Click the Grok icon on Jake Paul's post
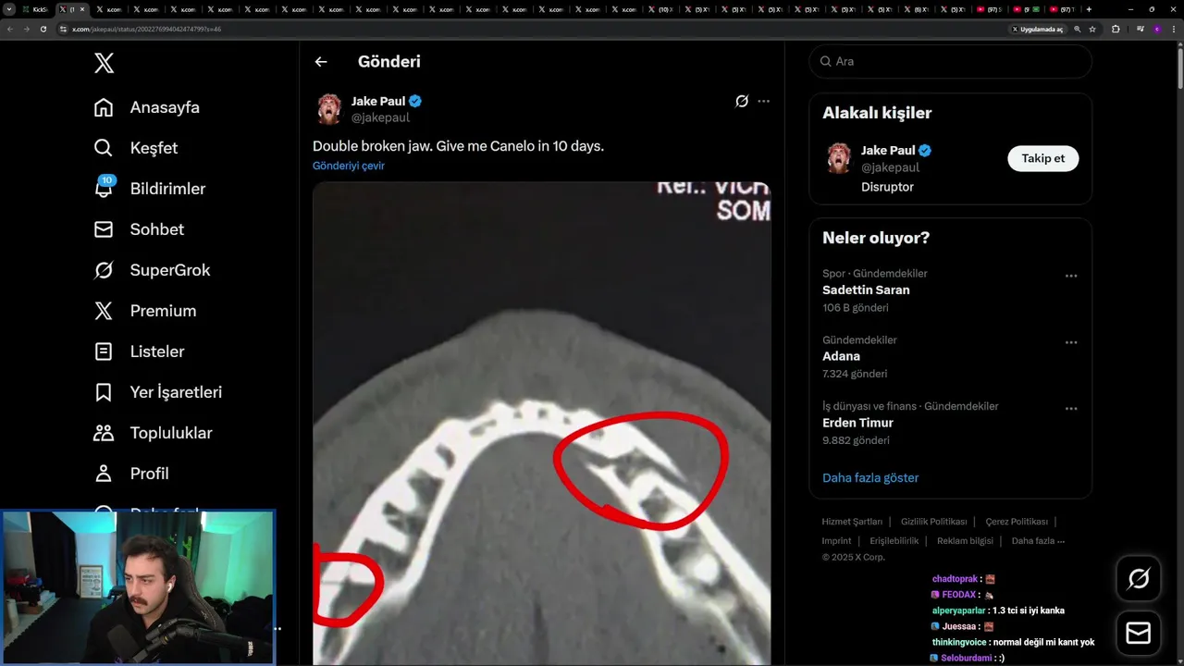Screen dimensions: 1184x666 (741, 101)
